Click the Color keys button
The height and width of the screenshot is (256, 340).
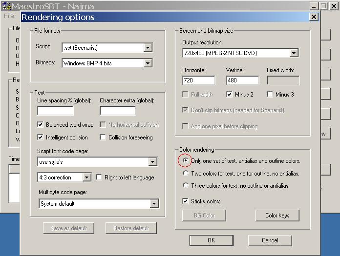(x=277, y=216)
